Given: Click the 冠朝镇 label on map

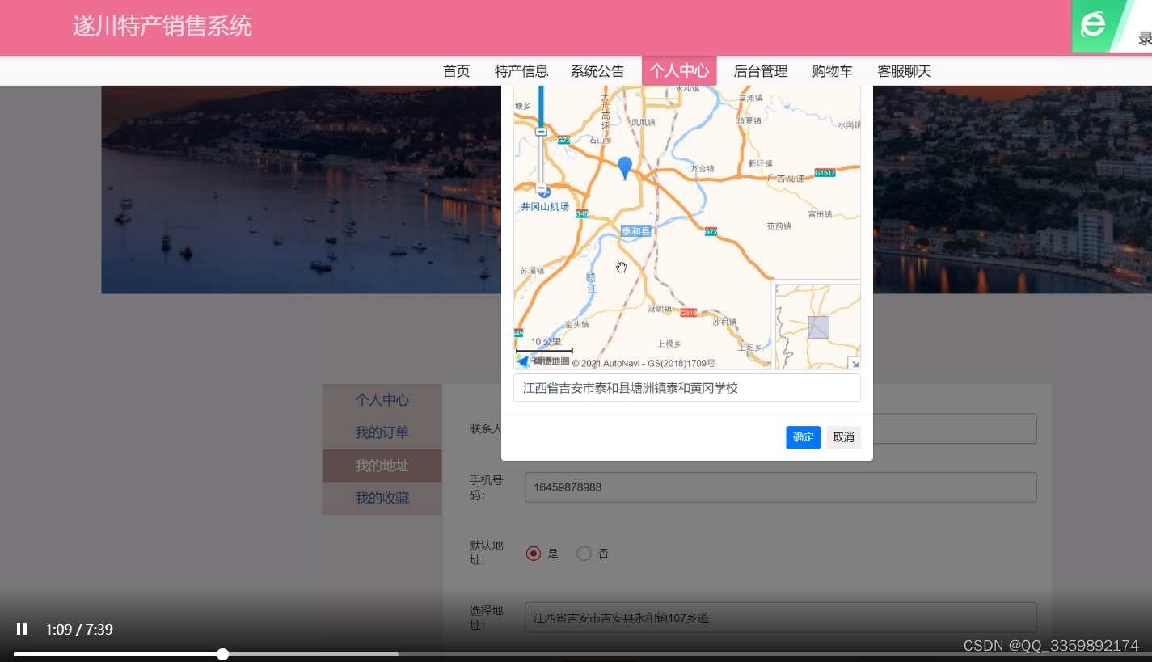Looking at the screenshot, I should [x=660, y=308].
